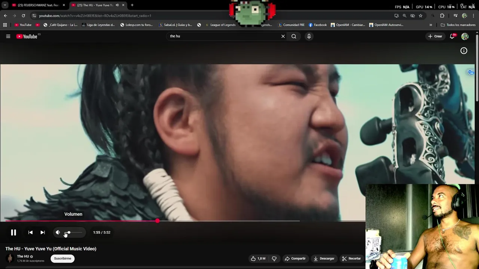Go back in browser history
This screenshot has height=269, width=479.
coord(5,16)
